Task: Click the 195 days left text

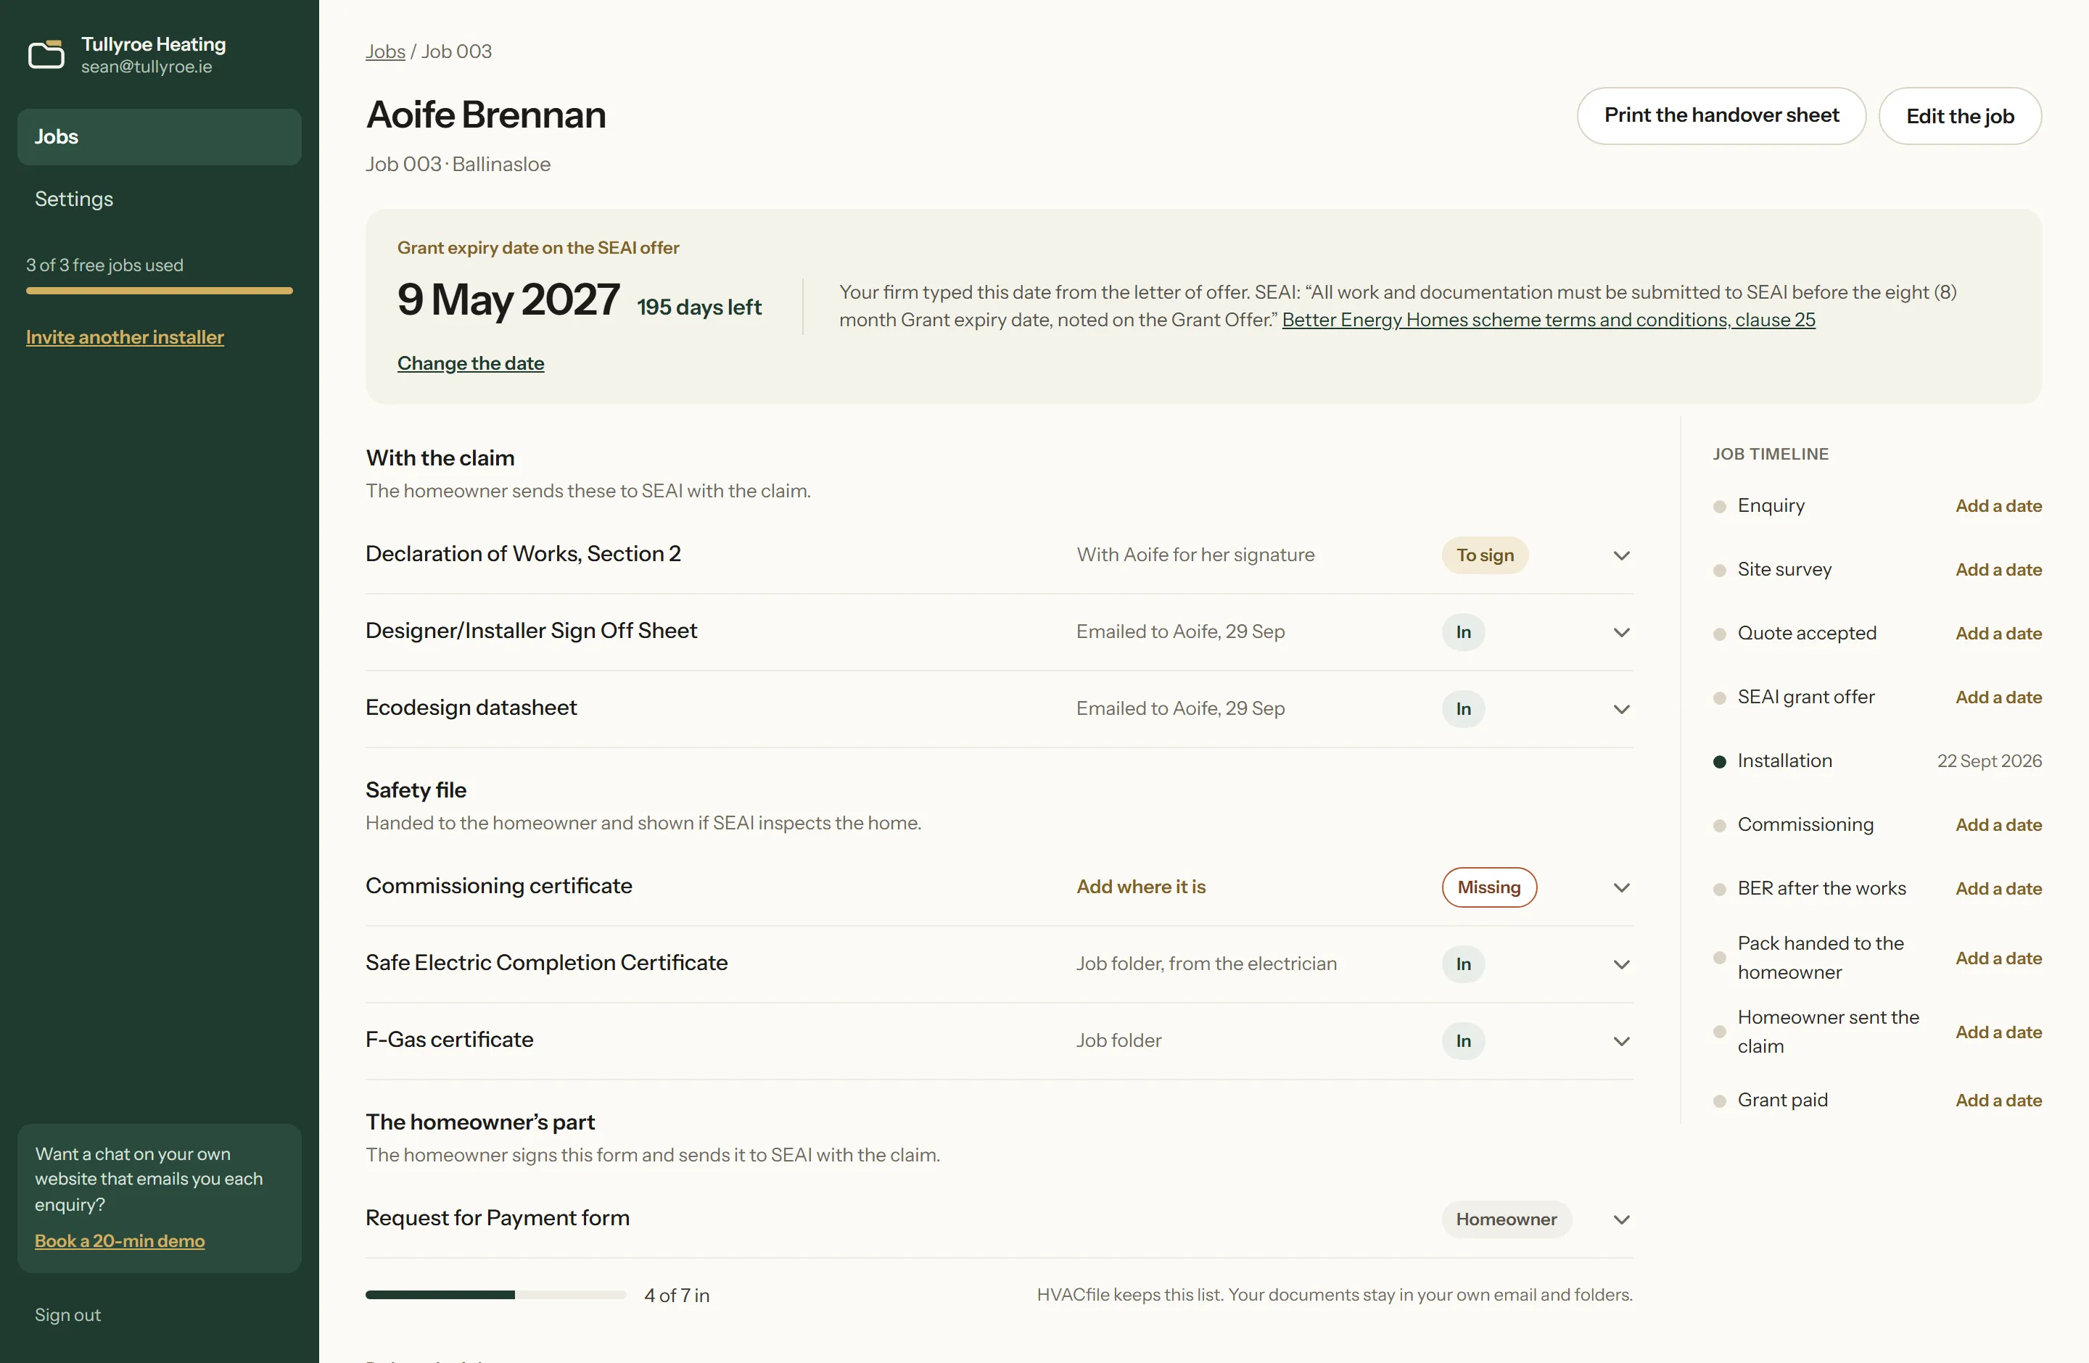Action: [x=699, y=307]
